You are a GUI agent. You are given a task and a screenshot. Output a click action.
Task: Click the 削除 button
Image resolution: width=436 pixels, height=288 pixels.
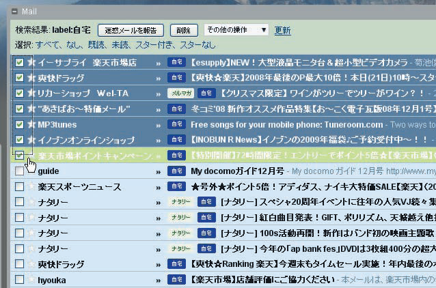tap(184, 30)
